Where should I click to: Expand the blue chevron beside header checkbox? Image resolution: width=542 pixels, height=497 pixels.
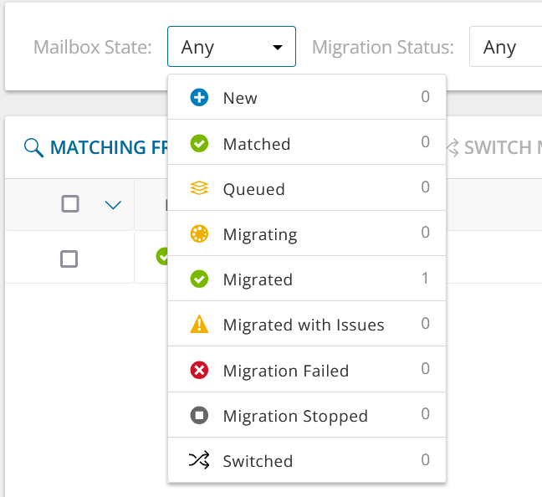(114, 205)
